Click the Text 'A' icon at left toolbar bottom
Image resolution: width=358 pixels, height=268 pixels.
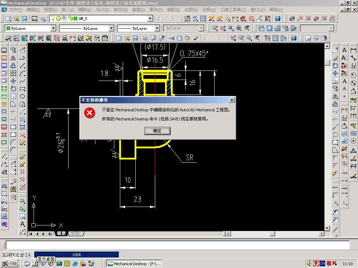[x=22, y=224]
